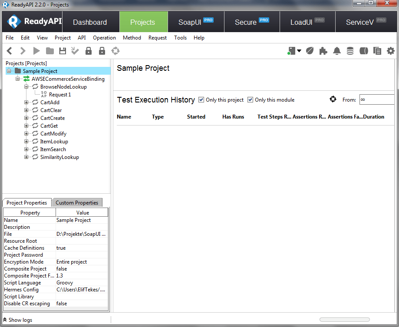Screen dimensions: 399x327
Task: Expand the SimilarityLookup operation node
Action: coord(26,157)
